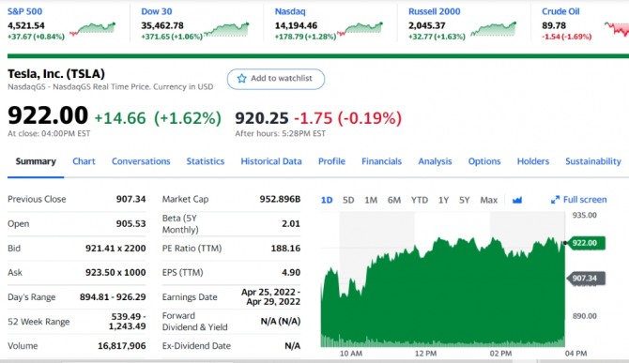Viewport: 629px width, 363px height.
Task: Open the Russell 2000 index link
Action: point(434,11)
